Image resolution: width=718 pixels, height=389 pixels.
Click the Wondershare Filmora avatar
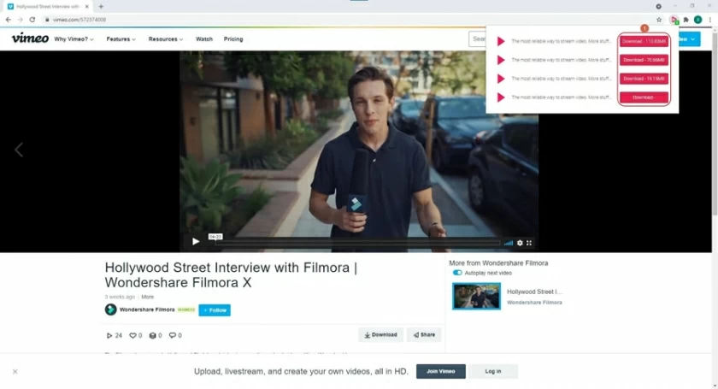click(110, 309)
